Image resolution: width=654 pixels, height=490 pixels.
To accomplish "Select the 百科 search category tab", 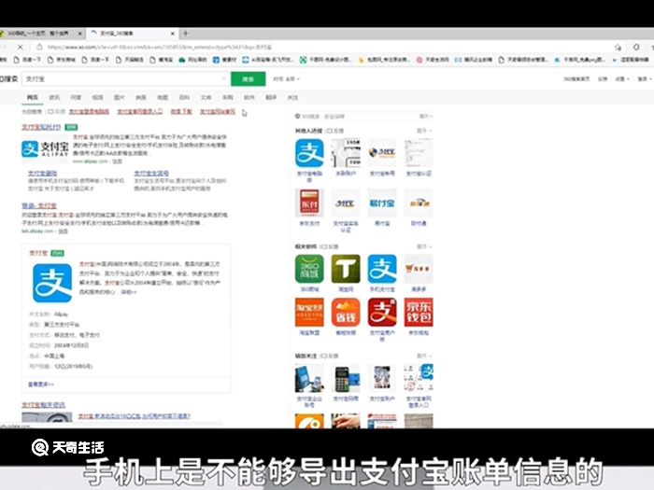I will click(184, 97).
